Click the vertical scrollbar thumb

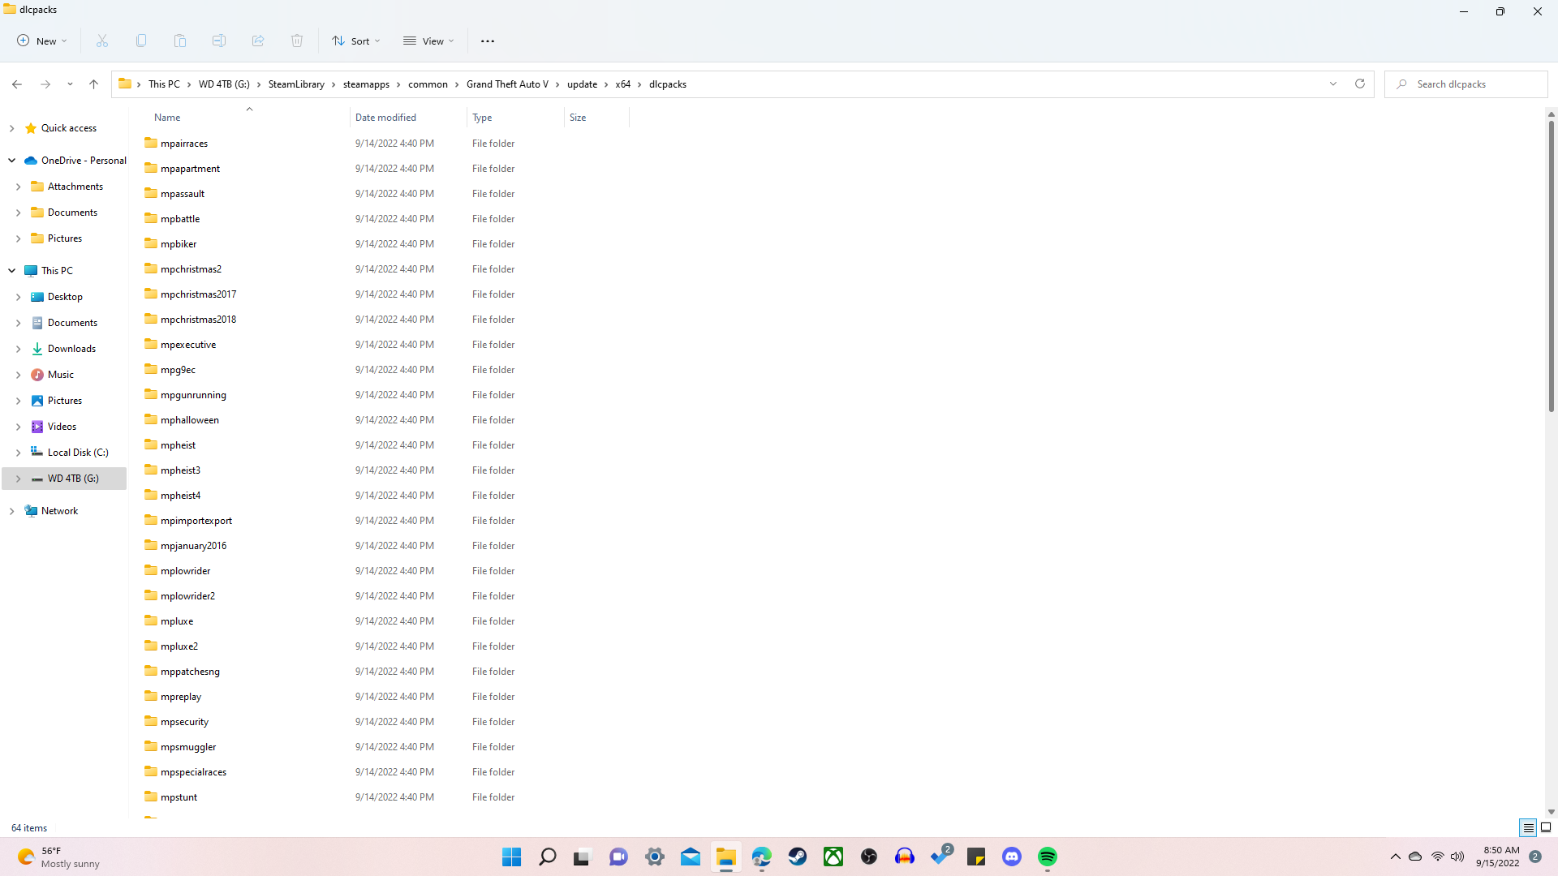click(1551, 268)
